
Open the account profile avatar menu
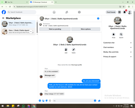coord(130,12)
